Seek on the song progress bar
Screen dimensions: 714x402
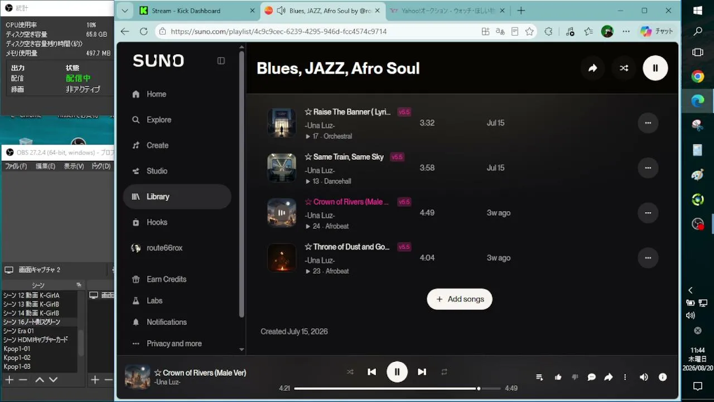pyautogui.click(x=397, y=389)
